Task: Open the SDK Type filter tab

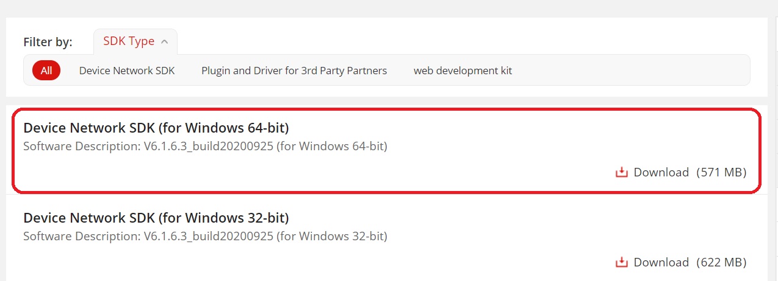Action: pos(129,41)
